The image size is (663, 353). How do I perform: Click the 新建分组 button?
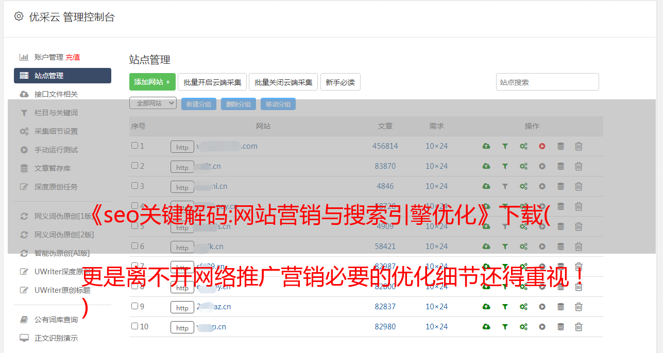click(x=199, y=104)
